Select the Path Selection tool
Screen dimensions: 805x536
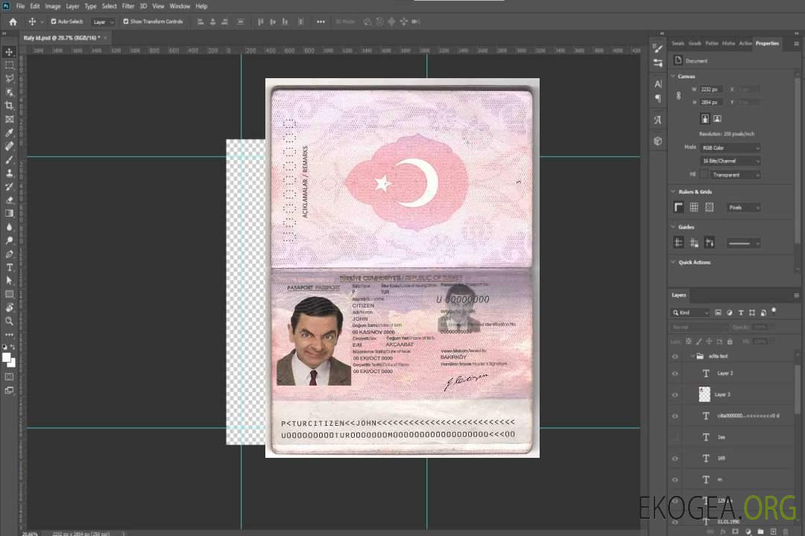(9, 281)
